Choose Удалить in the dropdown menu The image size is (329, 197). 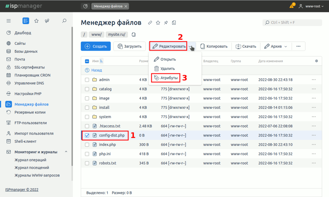[164, 69]
